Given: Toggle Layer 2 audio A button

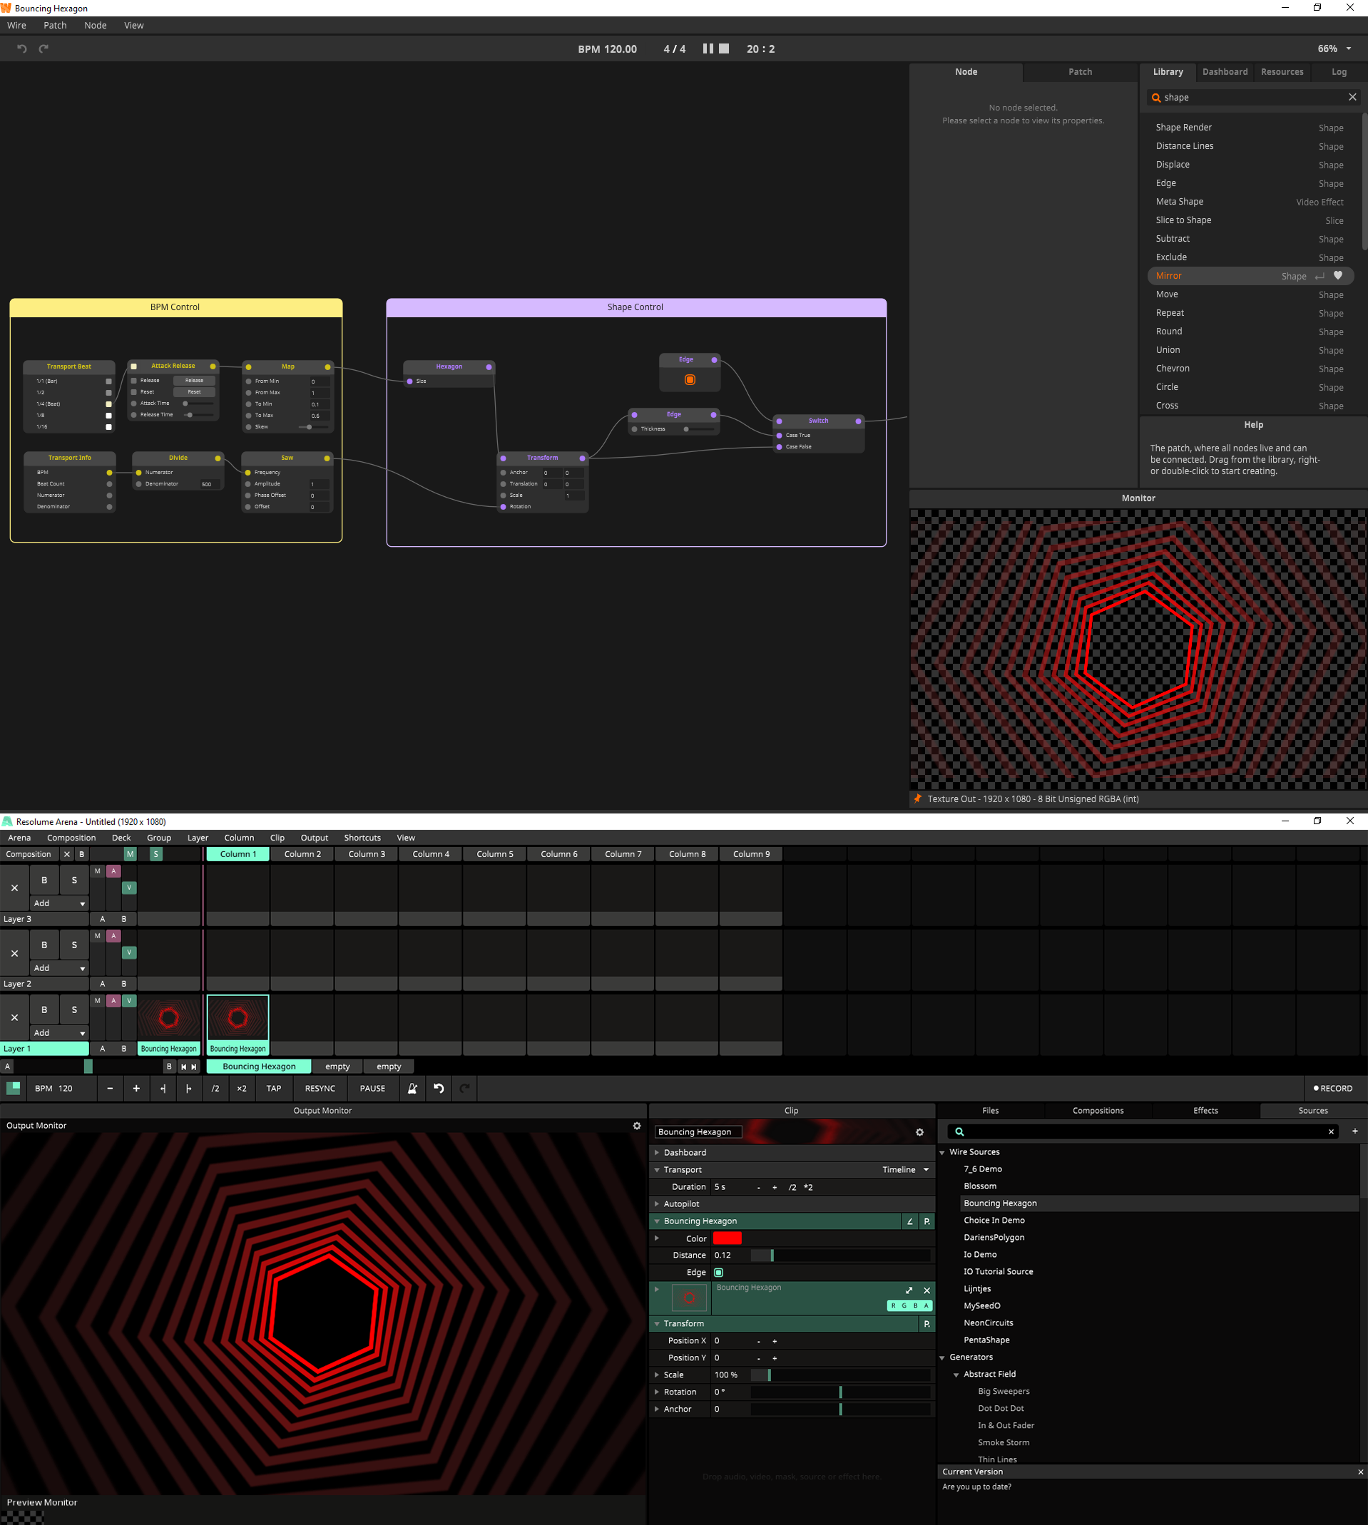Looking at the screenshot, I should (113, 936).
